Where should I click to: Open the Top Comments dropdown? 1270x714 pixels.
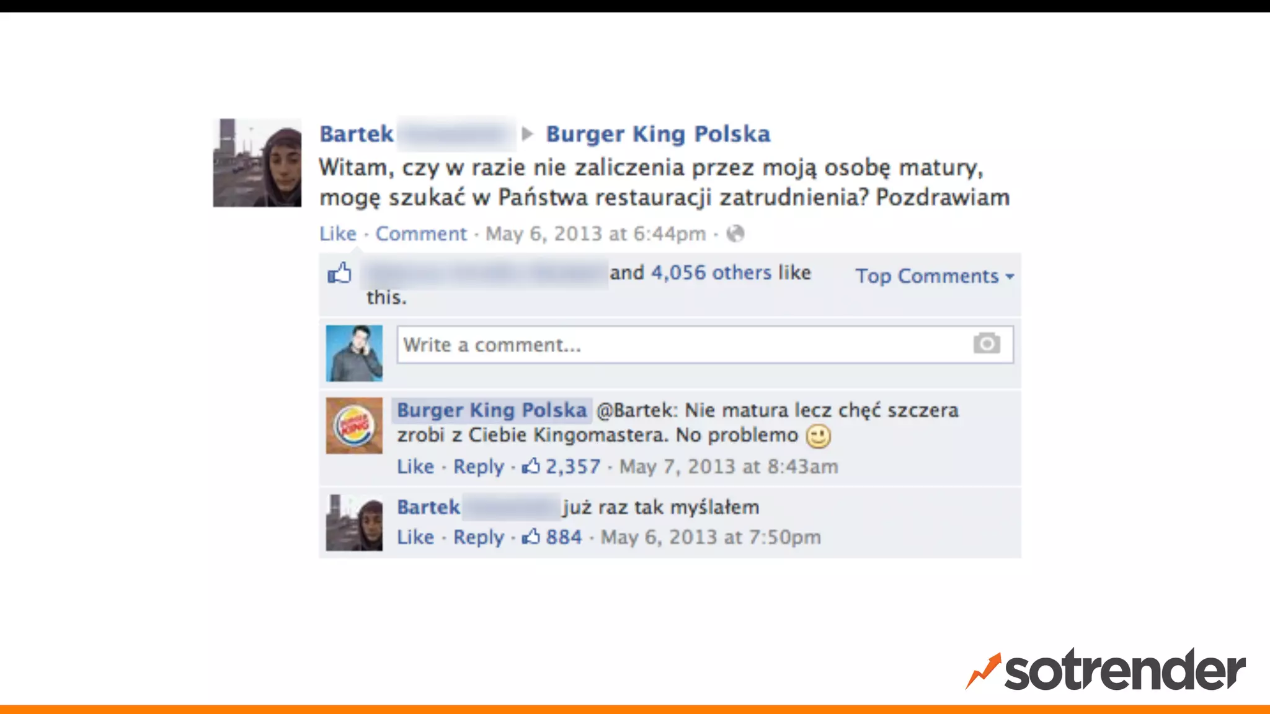935,276
